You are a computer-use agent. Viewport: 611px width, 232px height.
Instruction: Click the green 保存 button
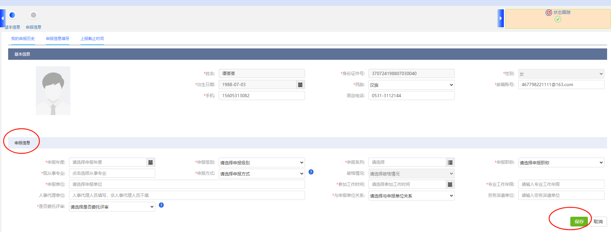point(579,222)
